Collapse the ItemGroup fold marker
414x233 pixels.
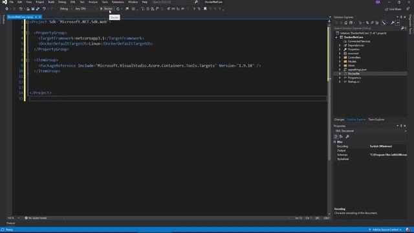27,60
